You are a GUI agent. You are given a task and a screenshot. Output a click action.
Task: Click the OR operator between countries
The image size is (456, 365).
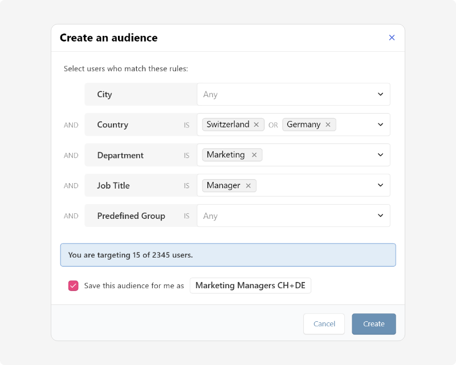tap(273, 125)
